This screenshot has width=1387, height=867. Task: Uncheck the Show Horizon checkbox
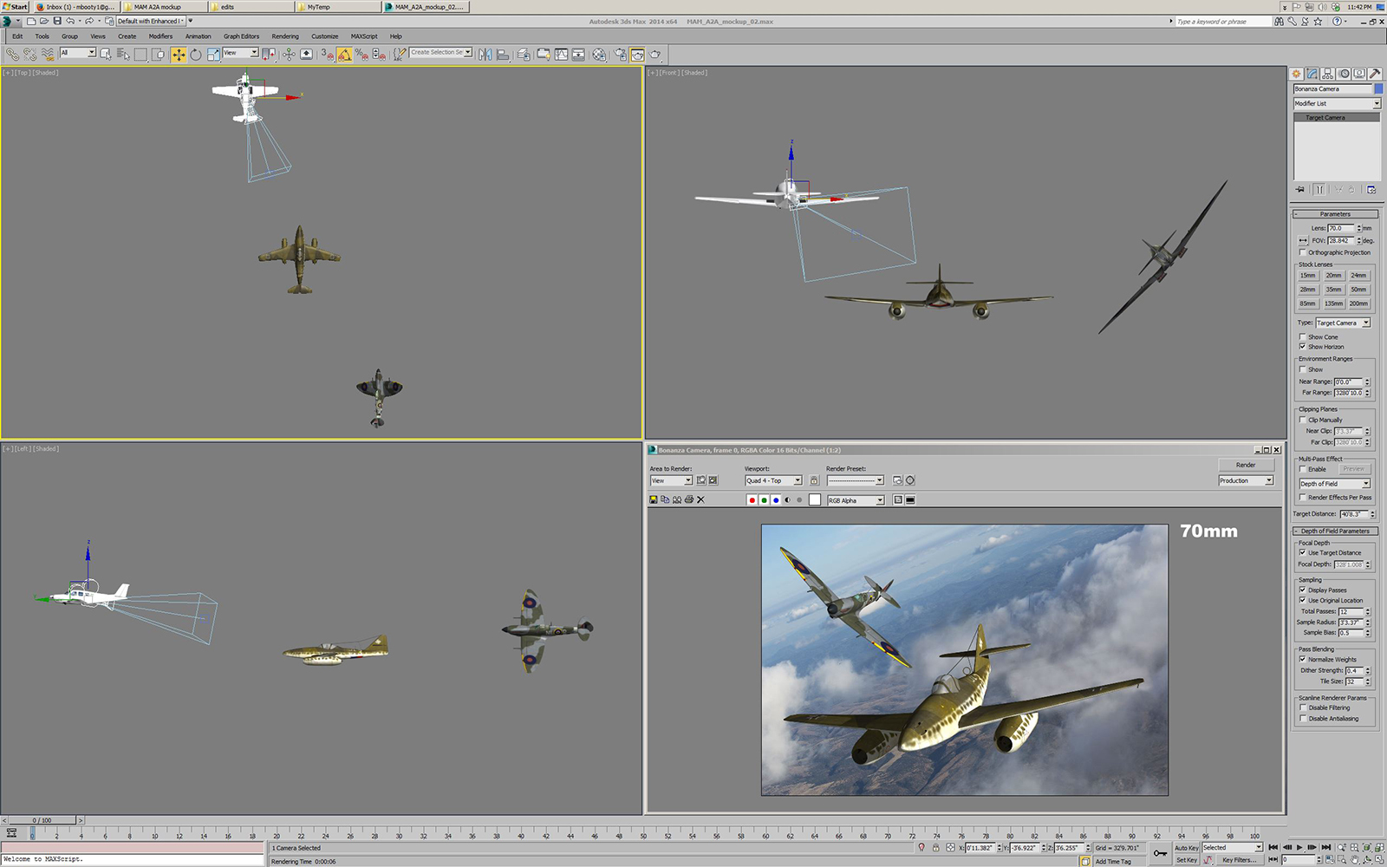tap(1302, 347)
